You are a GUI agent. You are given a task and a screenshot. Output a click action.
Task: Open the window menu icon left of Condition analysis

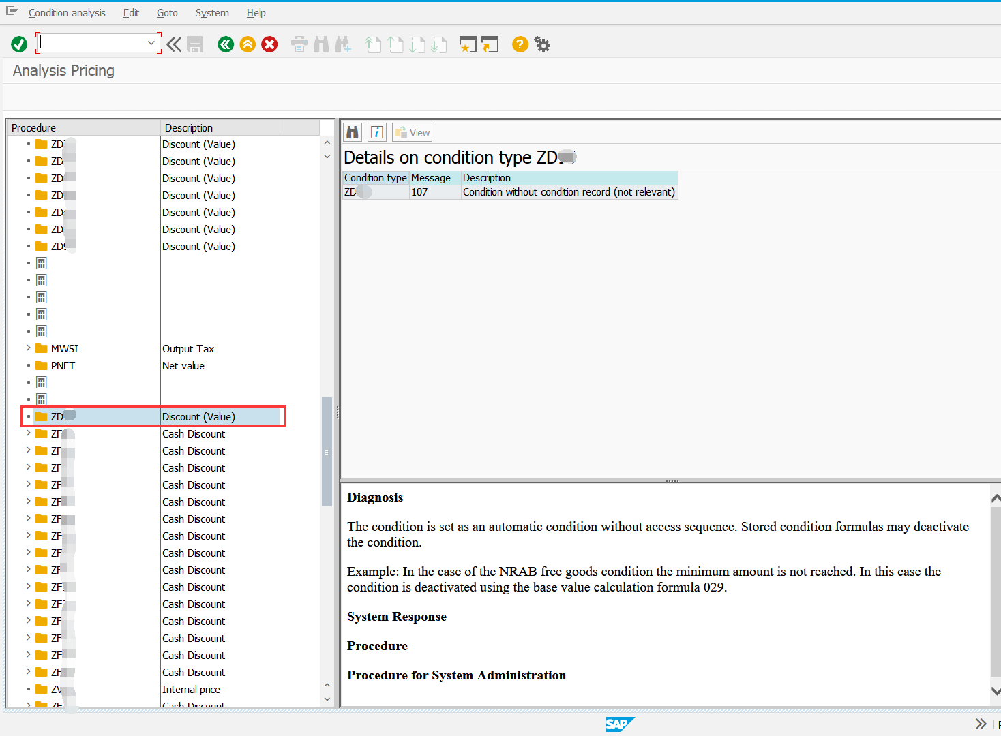click(x=12, y=12)
